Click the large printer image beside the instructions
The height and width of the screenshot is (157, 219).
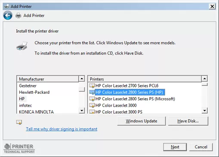point(22,46)
